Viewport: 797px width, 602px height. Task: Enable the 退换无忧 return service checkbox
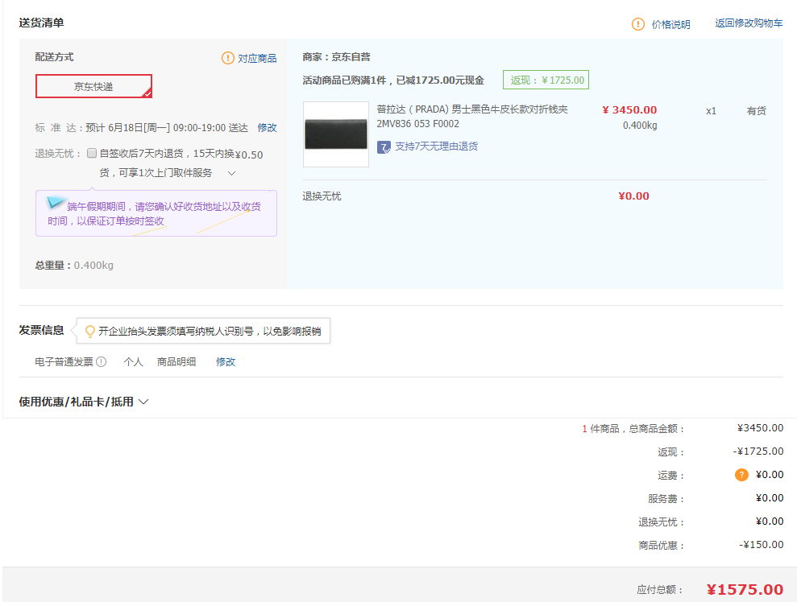tap(92, 153)
